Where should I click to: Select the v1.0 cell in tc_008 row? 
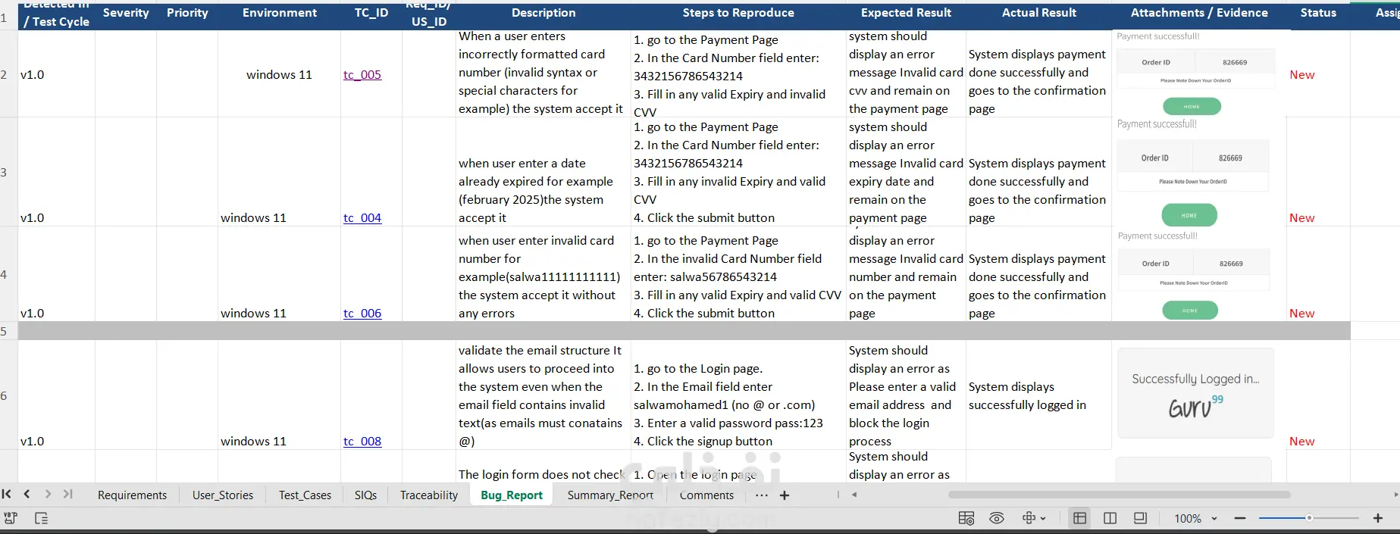tap(56, 395)
